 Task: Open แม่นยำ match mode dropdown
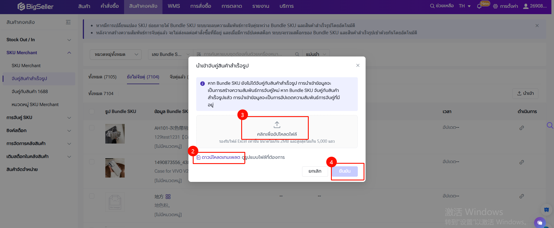click(316, 54)
